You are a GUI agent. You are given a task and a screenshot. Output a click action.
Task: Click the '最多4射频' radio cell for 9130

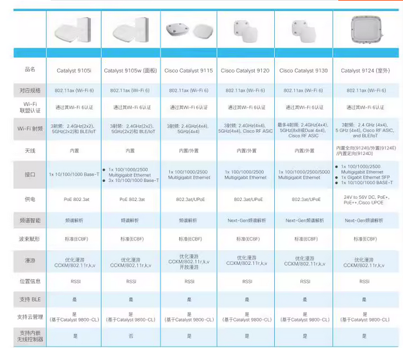303,130
